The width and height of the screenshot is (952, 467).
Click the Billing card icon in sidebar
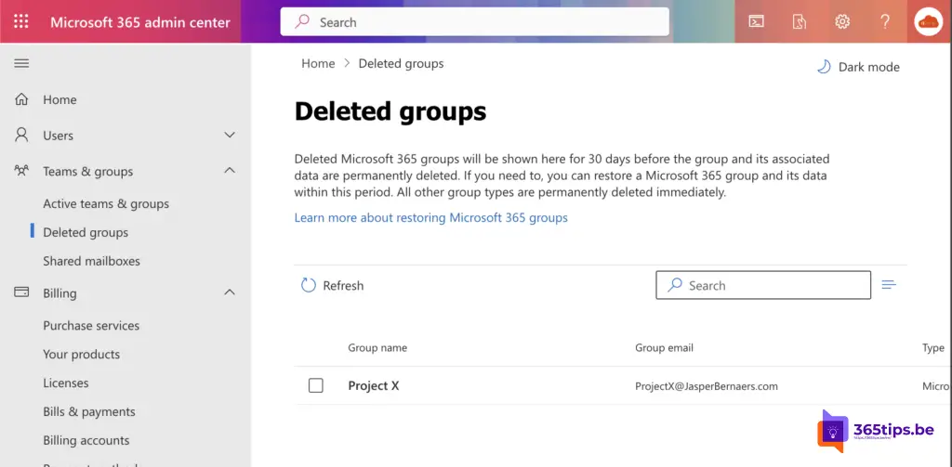(x=22, y=292)
